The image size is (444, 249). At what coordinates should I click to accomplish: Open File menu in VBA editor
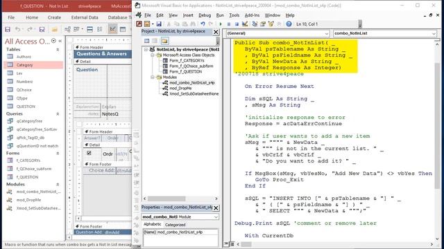click(x=148, y=15)
